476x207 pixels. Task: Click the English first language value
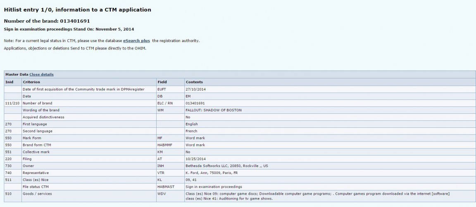pos(192,124)
